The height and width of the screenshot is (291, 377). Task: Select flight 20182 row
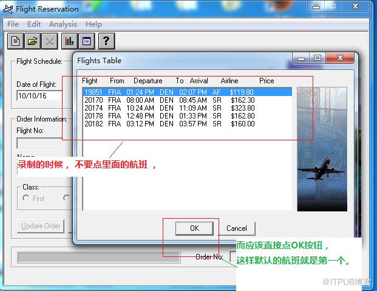click(188, 124)
